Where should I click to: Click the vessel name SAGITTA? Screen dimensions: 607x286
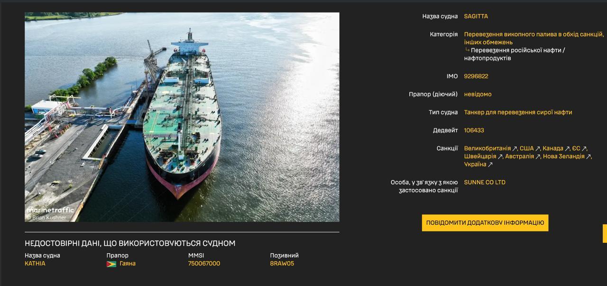click(x=476, y=16)
